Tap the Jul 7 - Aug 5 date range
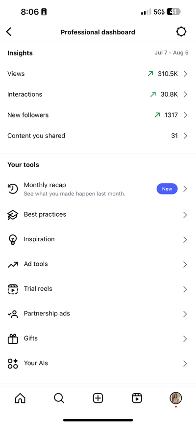 [x=171, y=53]
